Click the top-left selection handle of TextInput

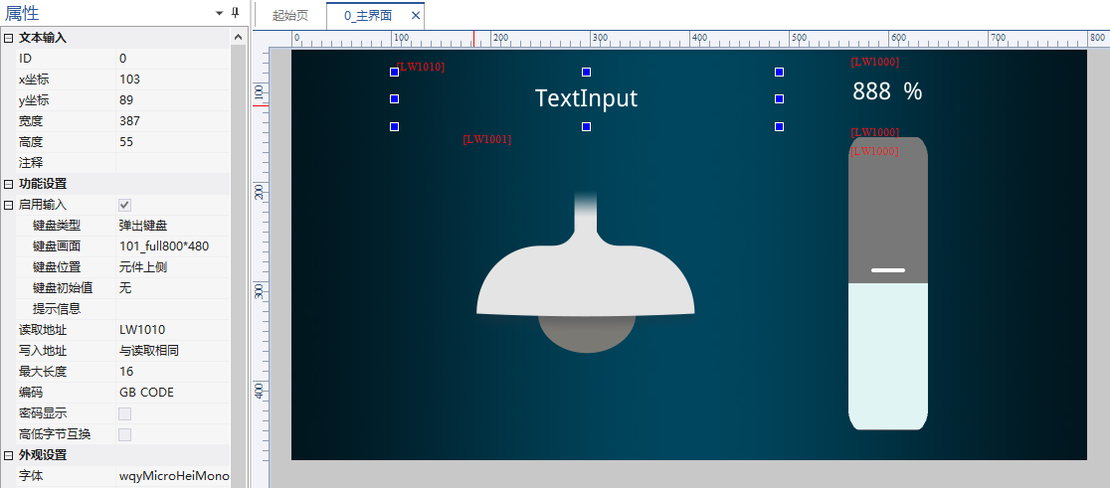[395, 72]
